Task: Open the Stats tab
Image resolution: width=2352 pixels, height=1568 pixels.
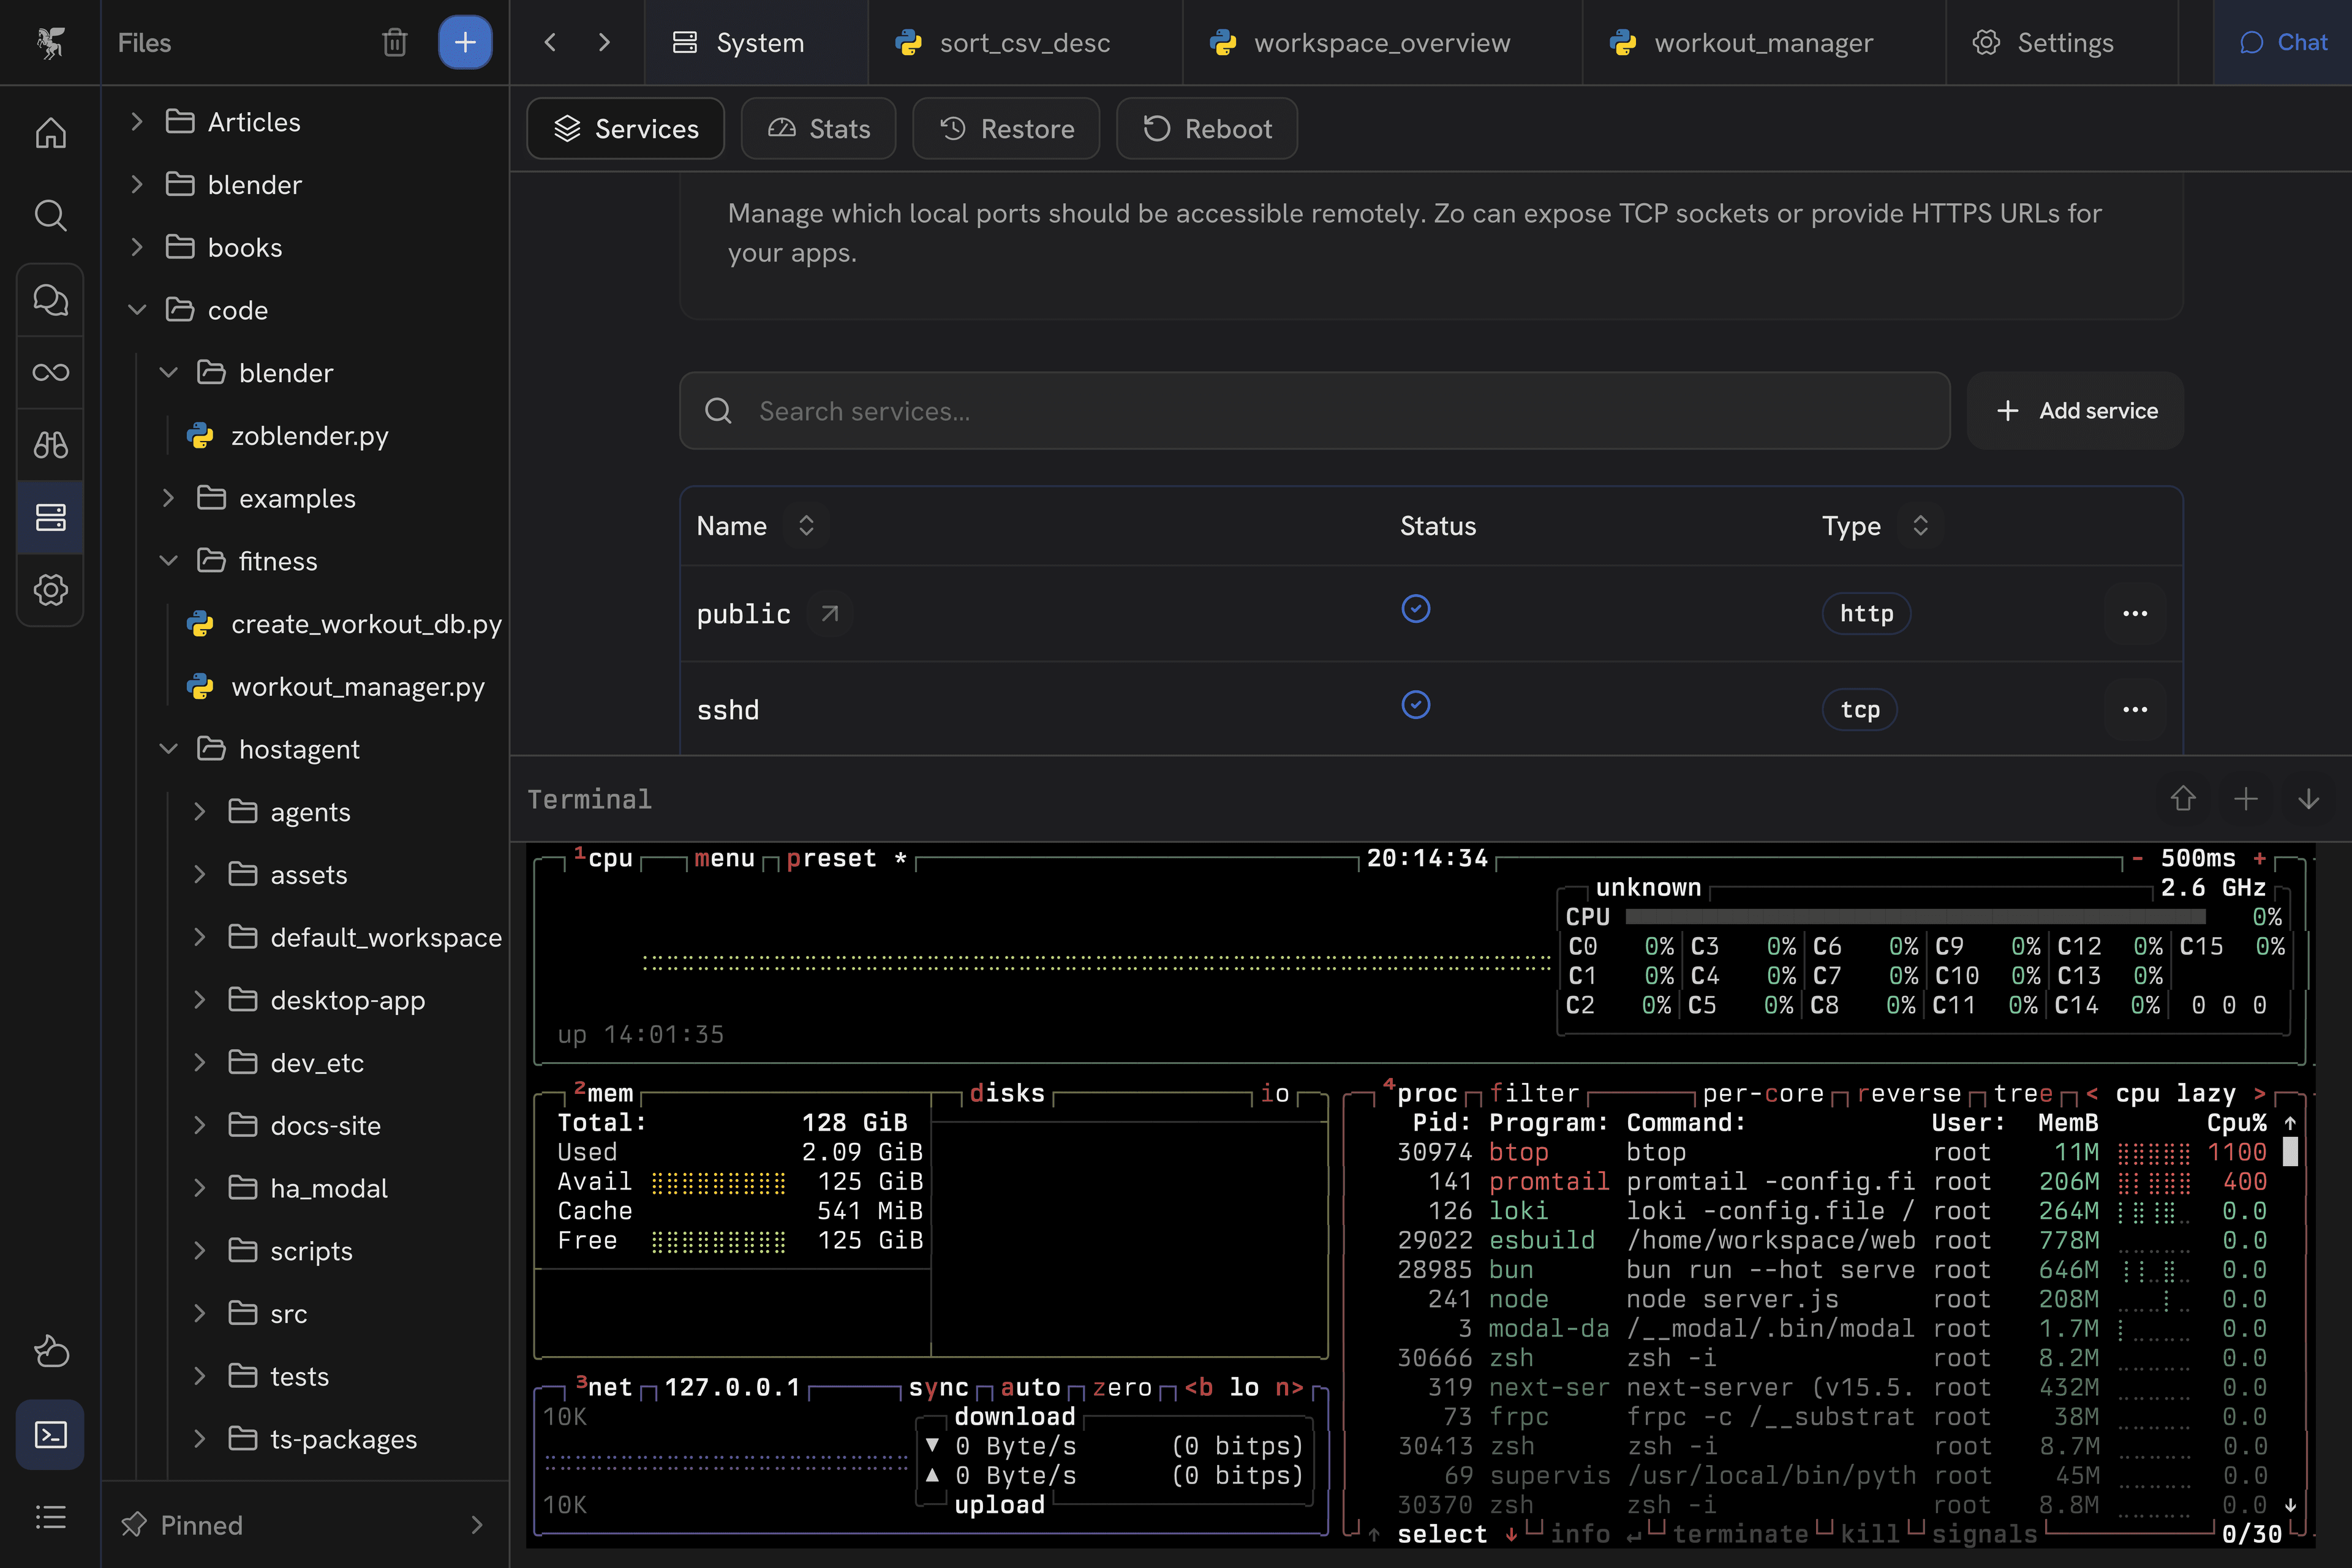Action: [x=818, y=129]
